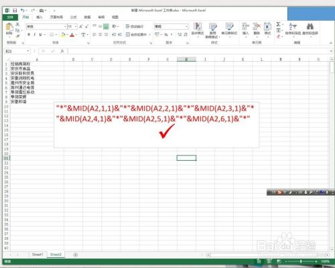
Task: Toggle align text left
Action: pyautogui.click(x=94, y=35)
